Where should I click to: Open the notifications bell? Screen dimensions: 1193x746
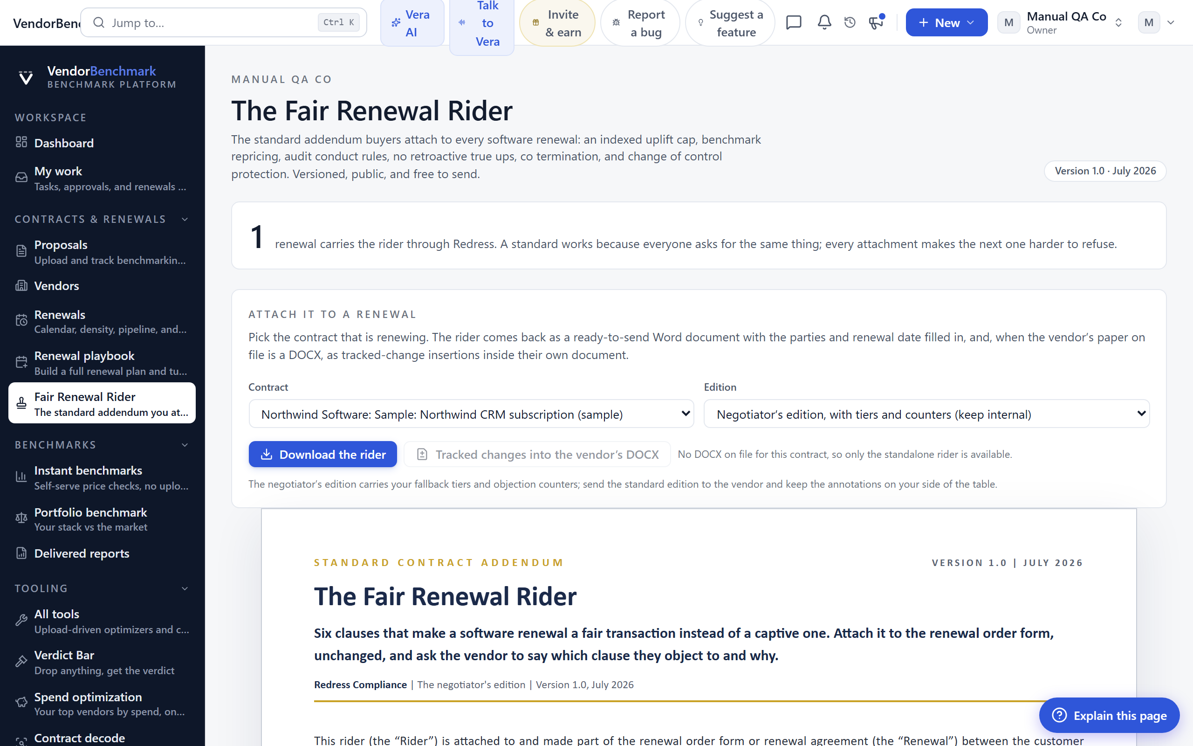(x=824, y=23)
